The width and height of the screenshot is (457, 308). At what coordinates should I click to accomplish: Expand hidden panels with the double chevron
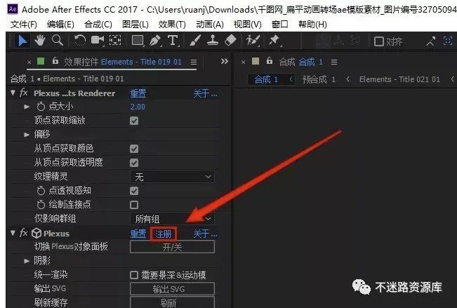click(x=224, y=62)
